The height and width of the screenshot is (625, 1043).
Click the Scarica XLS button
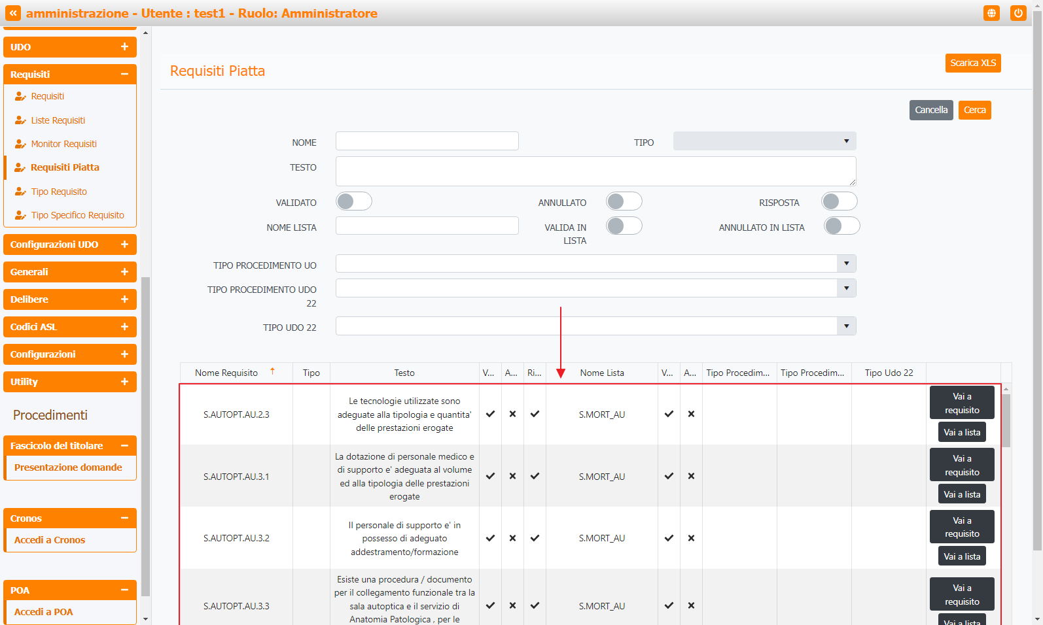point(972,63)
